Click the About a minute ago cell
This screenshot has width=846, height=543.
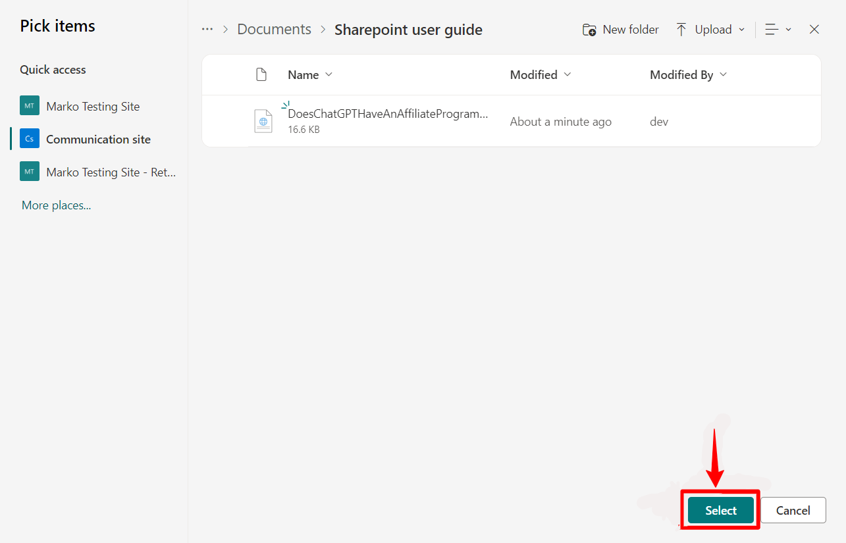click(x=560, y=122)
